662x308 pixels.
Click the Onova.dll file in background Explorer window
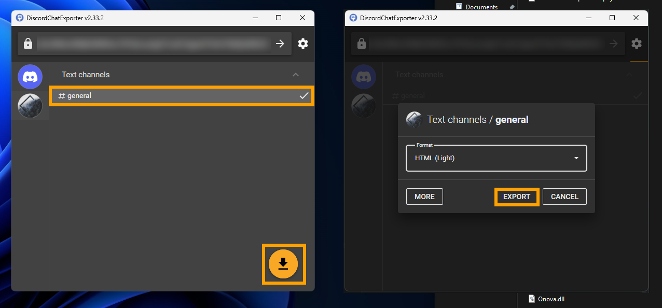(546, 299)
